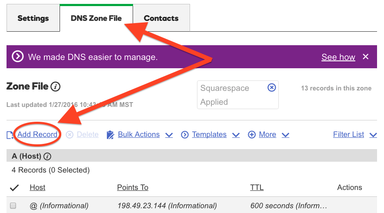
Task: Check the @ (Informational) record checkbox
Action: coord(13,206)
